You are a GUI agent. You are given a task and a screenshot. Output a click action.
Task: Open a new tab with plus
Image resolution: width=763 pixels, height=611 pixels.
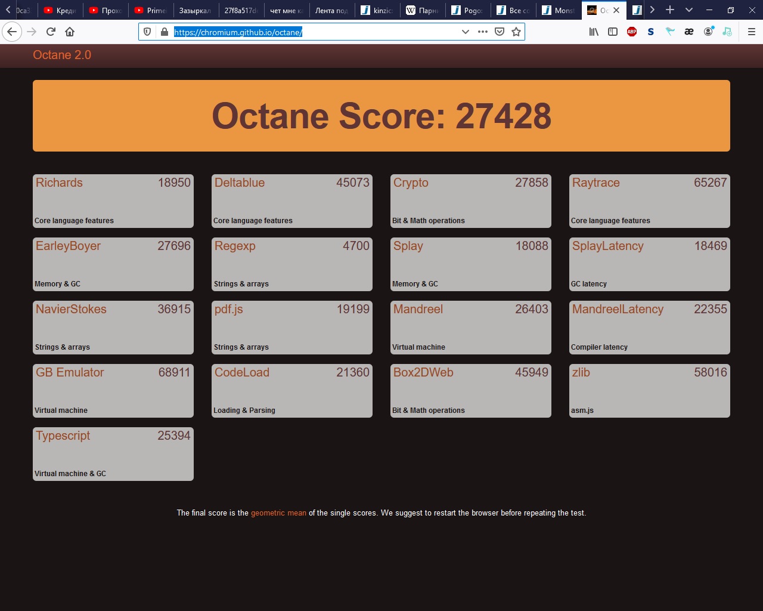click(670, 10)
